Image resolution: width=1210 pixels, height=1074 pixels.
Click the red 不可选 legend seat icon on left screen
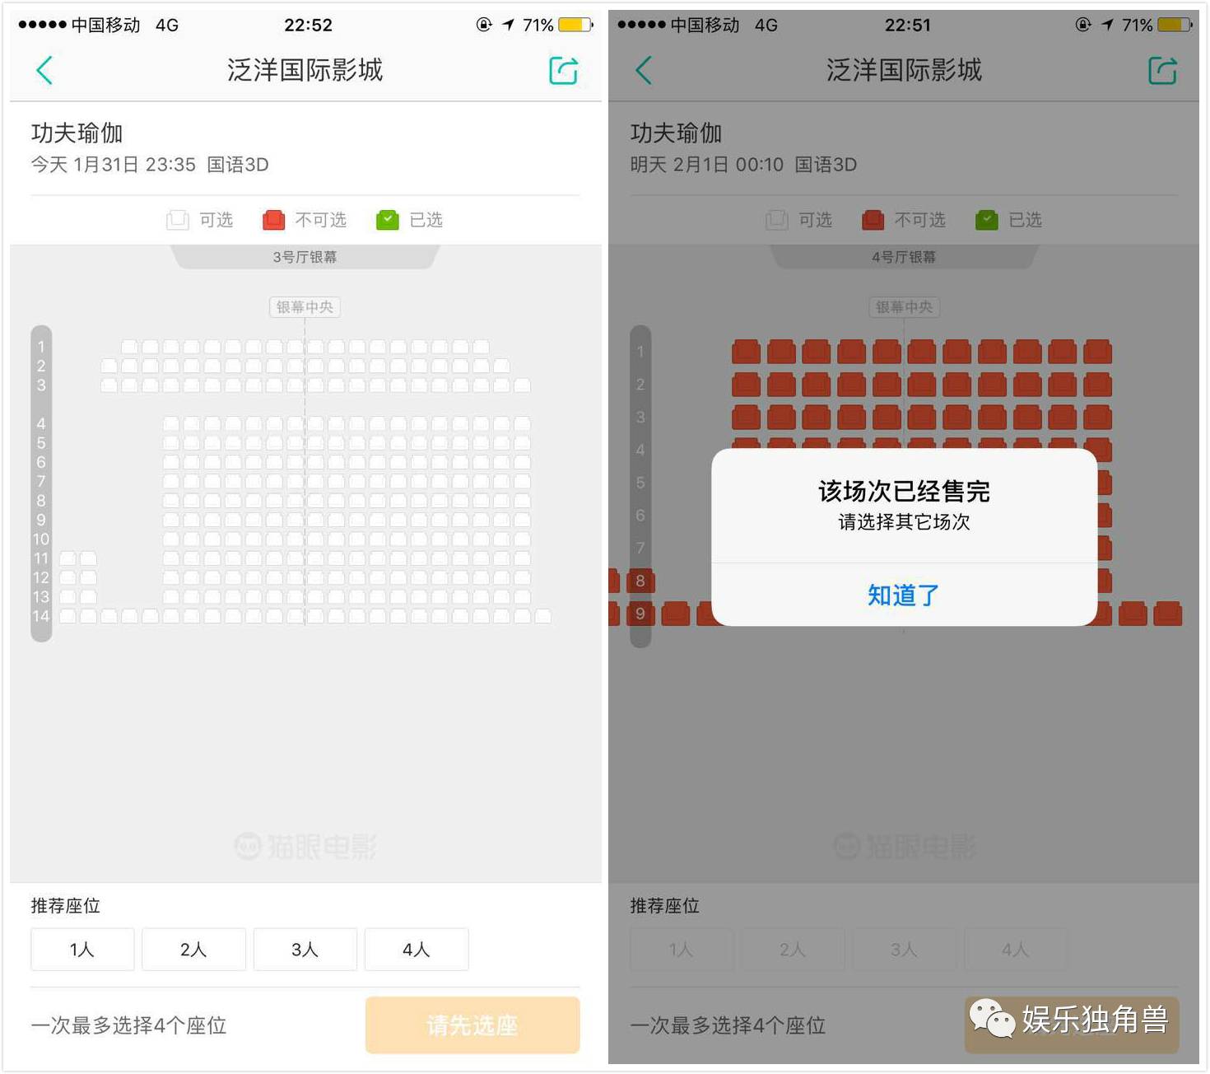(x=273, y=220)
